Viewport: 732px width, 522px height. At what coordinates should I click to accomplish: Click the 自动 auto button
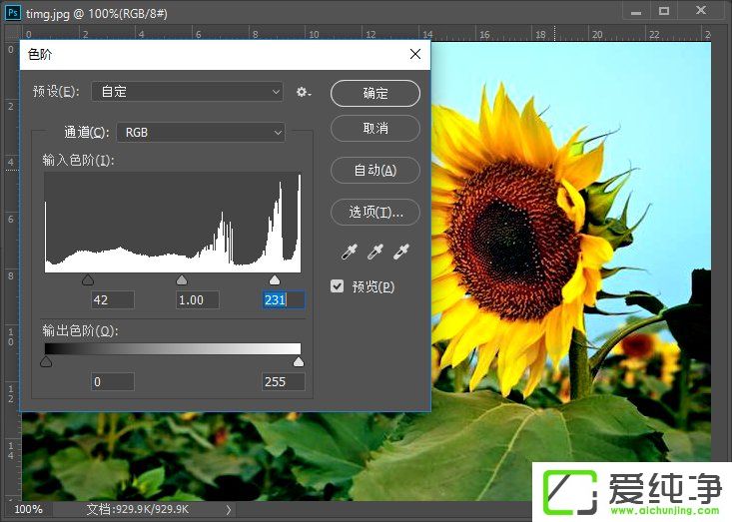375,170
